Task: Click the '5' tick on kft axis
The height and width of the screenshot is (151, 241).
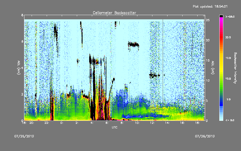Action: click(207, 101)
